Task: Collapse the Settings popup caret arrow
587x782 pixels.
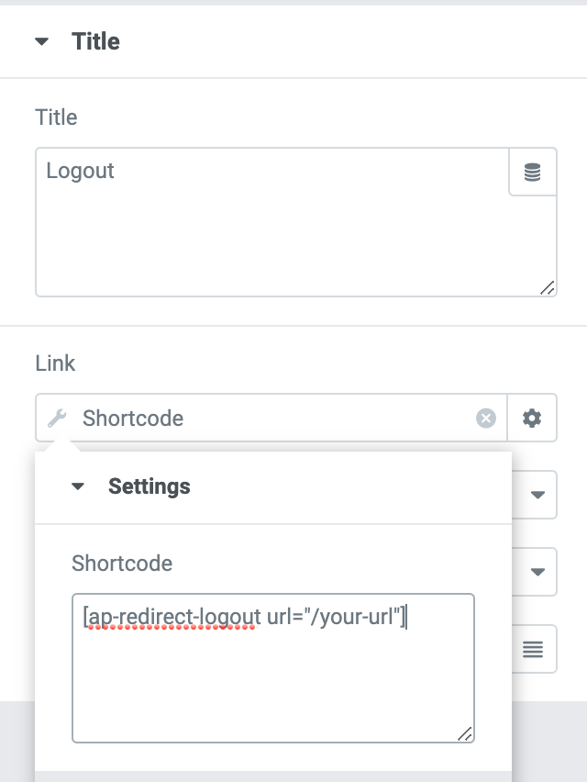Action: [x=78, y=486]
